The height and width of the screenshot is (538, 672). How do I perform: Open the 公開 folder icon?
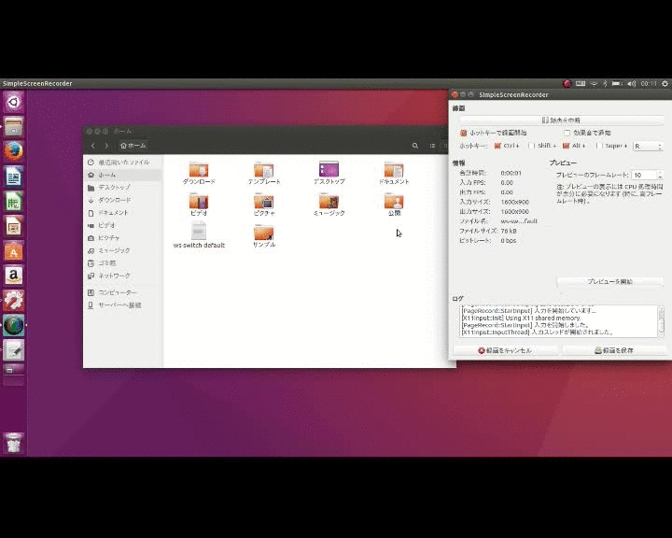coord(394,201)
